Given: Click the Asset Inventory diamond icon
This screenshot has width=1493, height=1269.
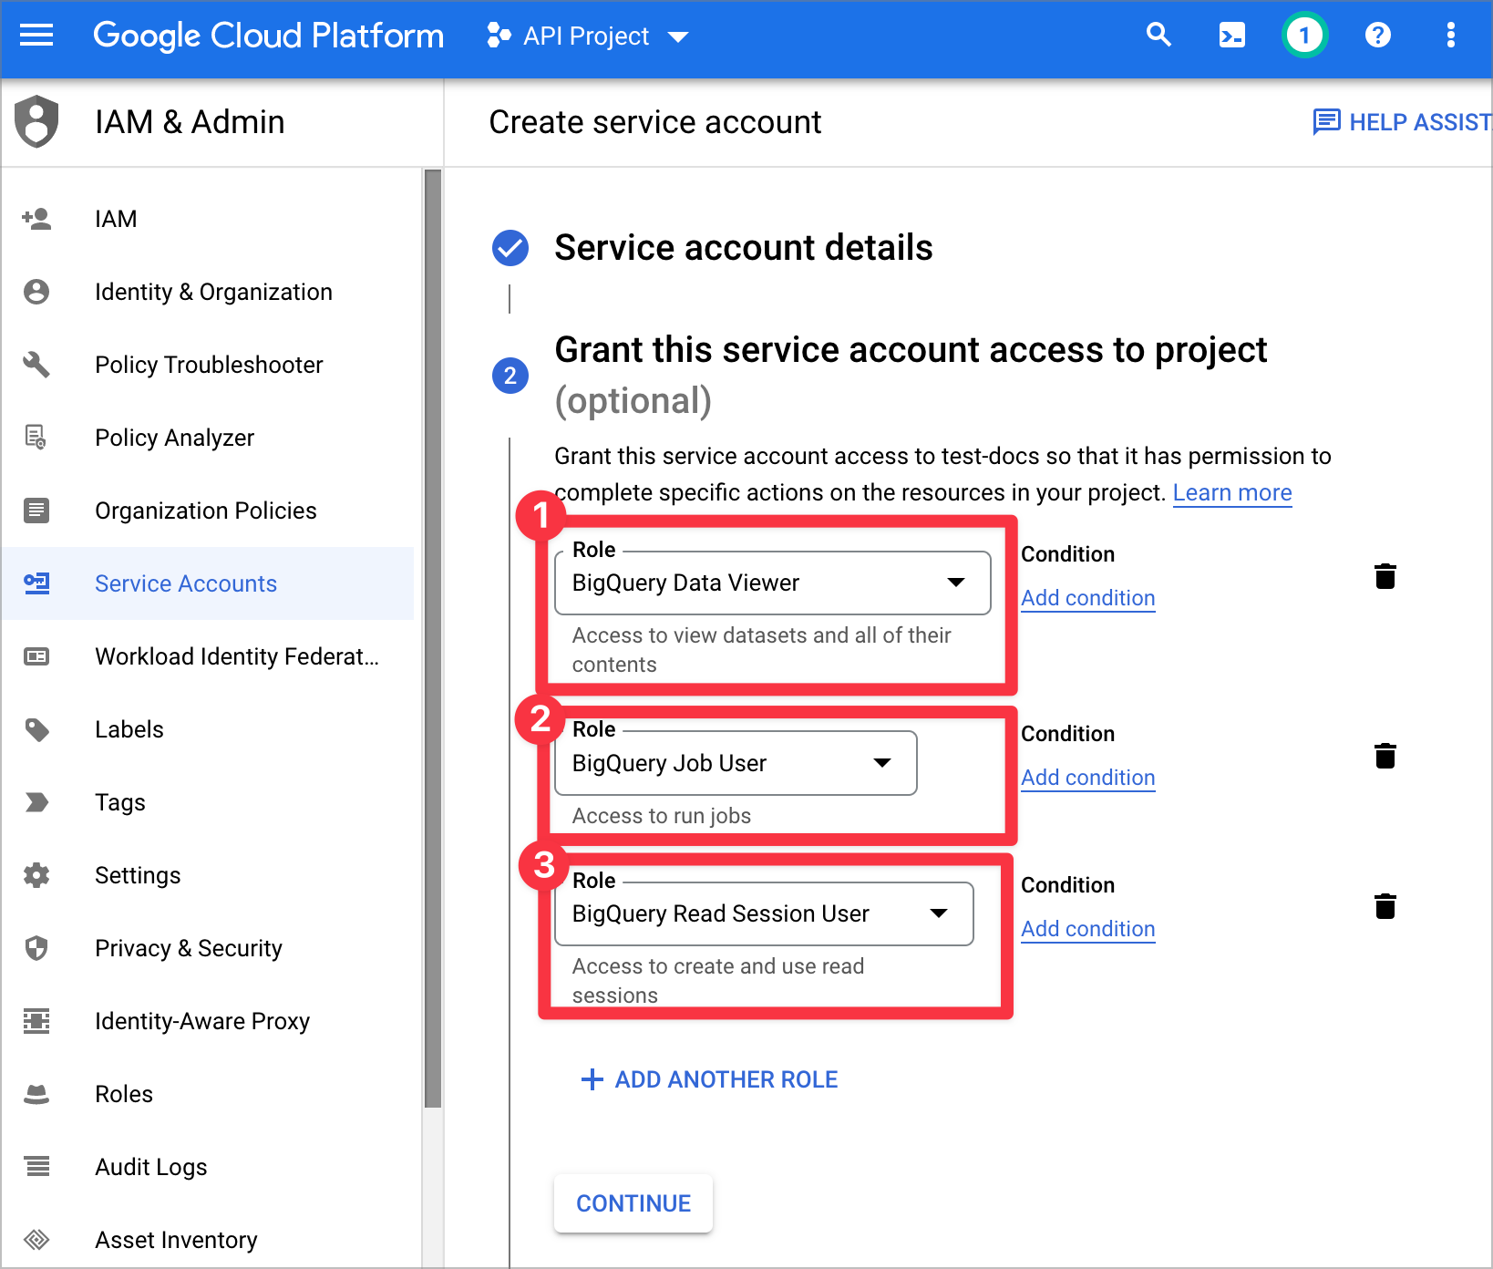Looking at the screenshot, I should [x=36, y=1240].
